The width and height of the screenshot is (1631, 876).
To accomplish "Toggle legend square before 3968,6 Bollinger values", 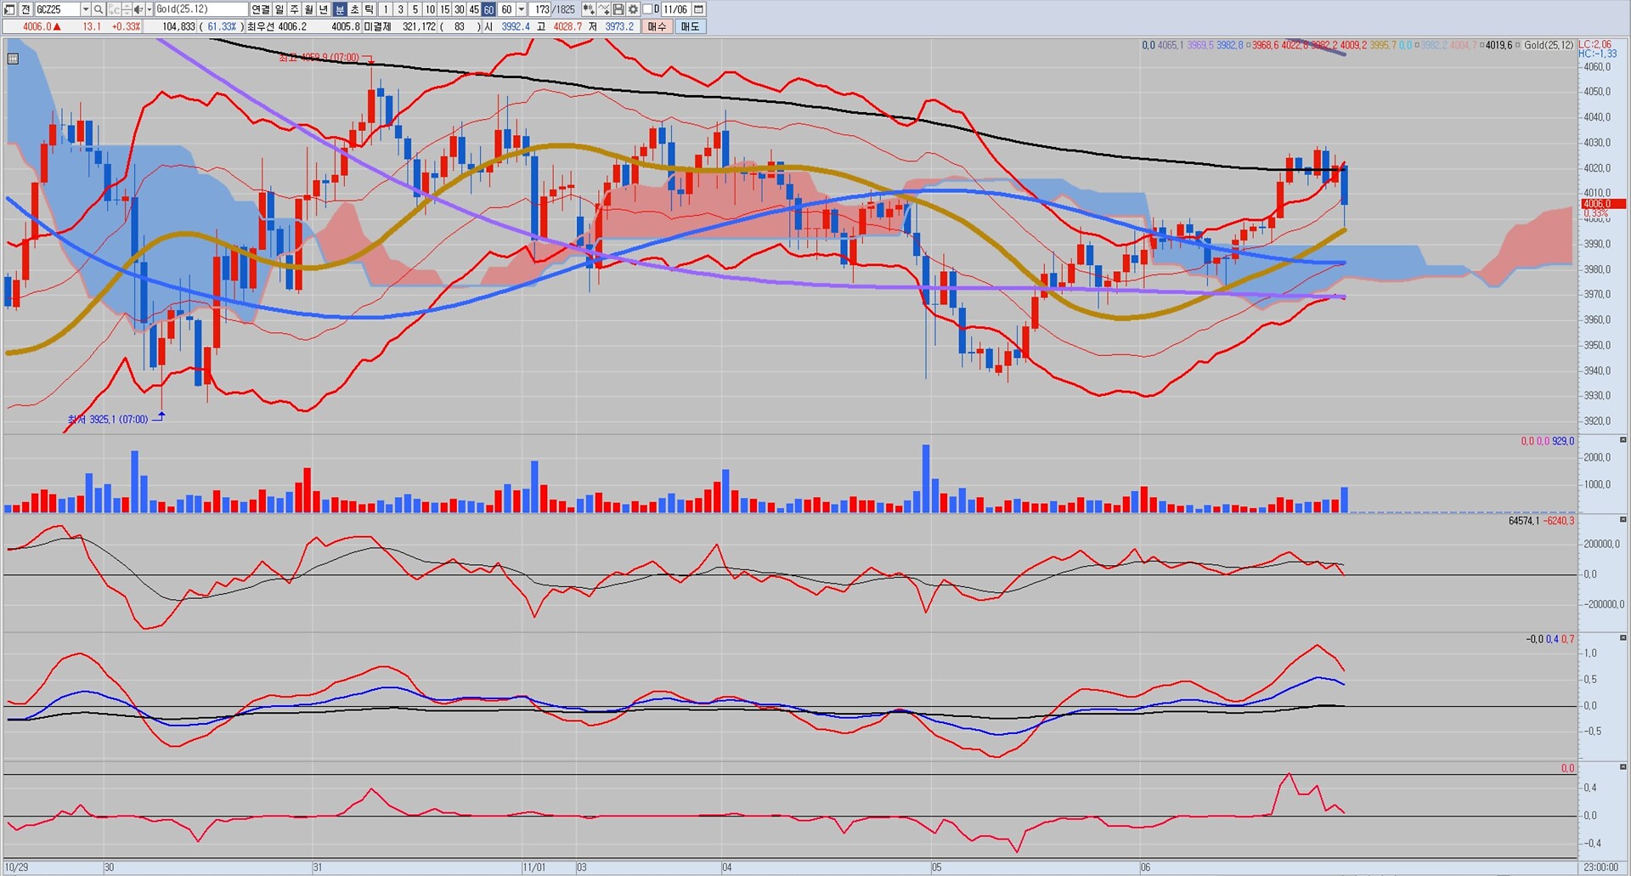I will (x=1248, y=45).
